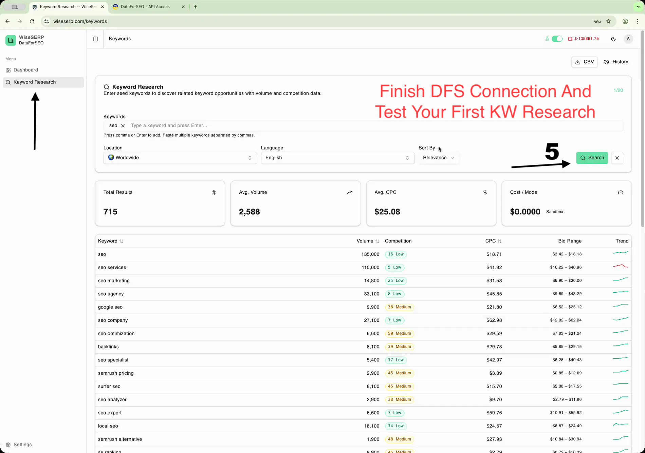The image size is (645, 453).
Task: Click the red balance wallet amount
Action: (x=584, y=39)
